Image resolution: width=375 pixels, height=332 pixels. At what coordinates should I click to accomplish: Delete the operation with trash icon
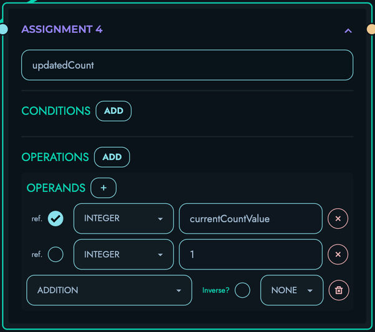(x=339, y=290)
